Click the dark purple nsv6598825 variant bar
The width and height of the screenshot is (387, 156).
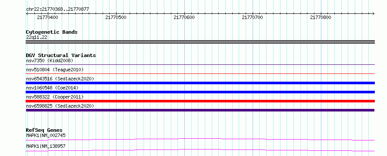tap(200, 110)
